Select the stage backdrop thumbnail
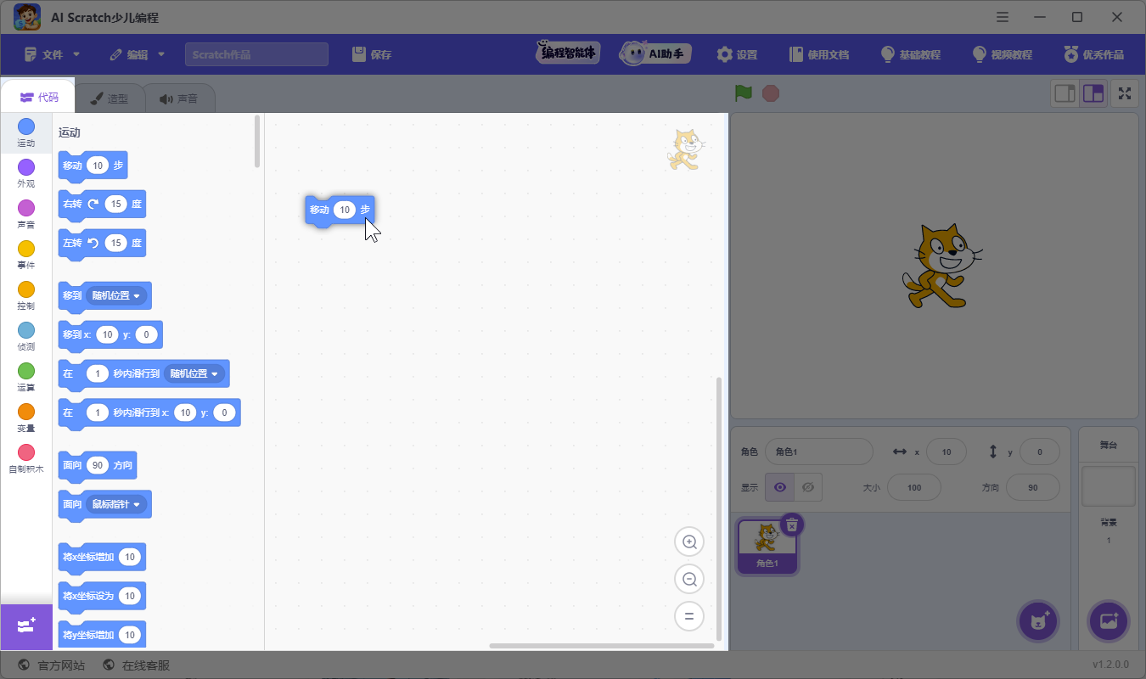The image size is (1146, 679). pos(1108,485)
